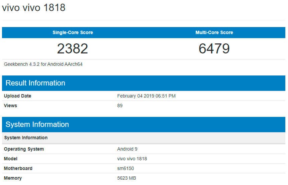Click the model value 'vivo vivo 1818'
The height and width of the screenshot is (185, 288).
132,159
